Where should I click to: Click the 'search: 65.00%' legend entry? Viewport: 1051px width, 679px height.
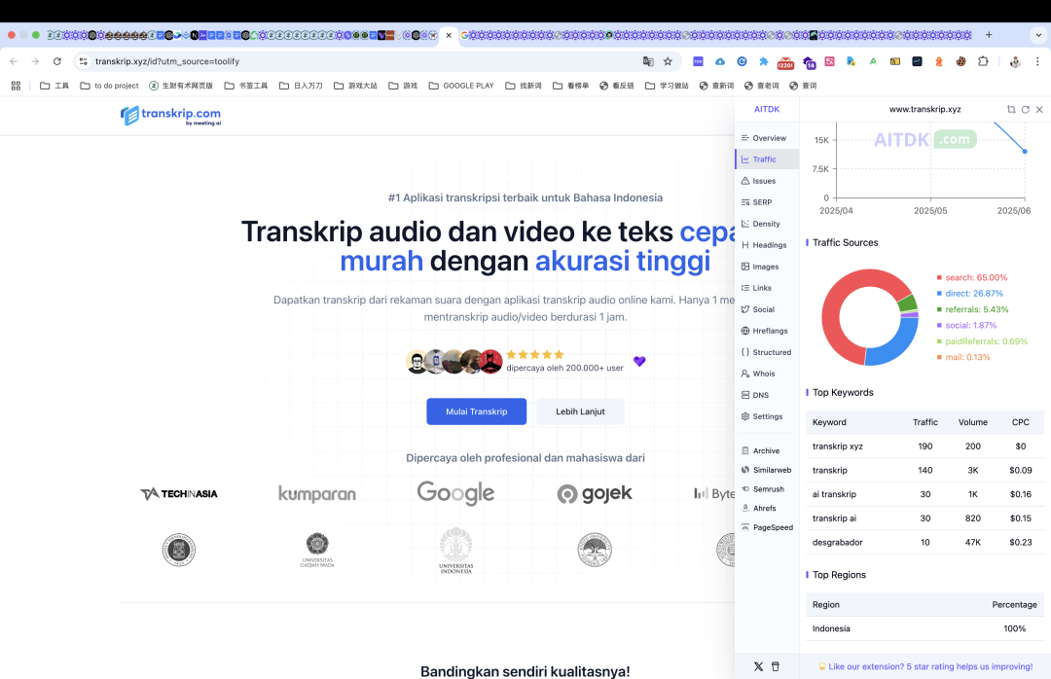click(972, 277)
